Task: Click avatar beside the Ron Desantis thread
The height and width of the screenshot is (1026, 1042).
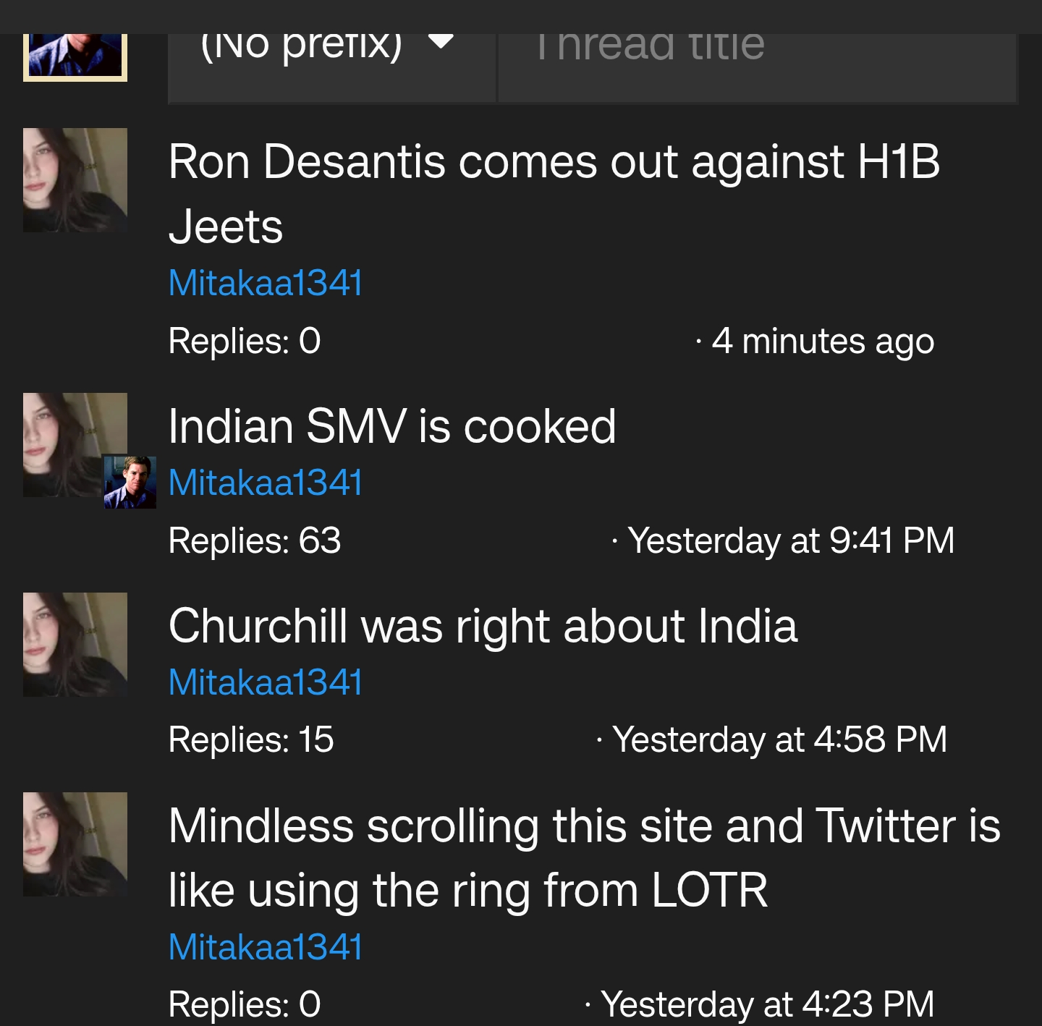Action: click(75, 180)
